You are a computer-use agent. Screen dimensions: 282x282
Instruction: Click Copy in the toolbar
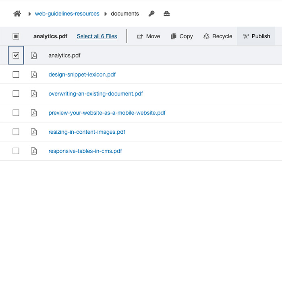click(x=182, y=36)
